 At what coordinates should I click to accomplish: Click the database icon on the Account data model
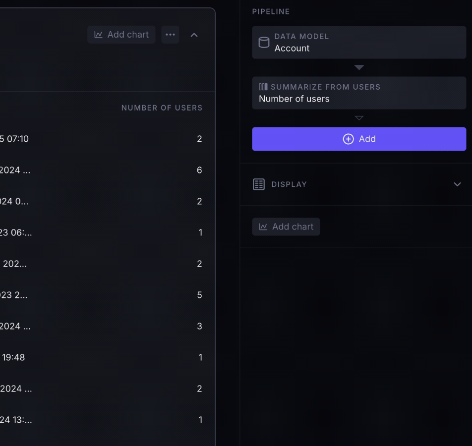point(263,42)
